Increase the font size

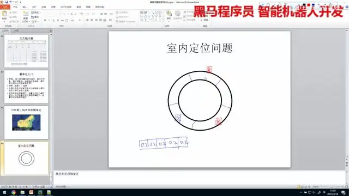click(x=71, y=14)
